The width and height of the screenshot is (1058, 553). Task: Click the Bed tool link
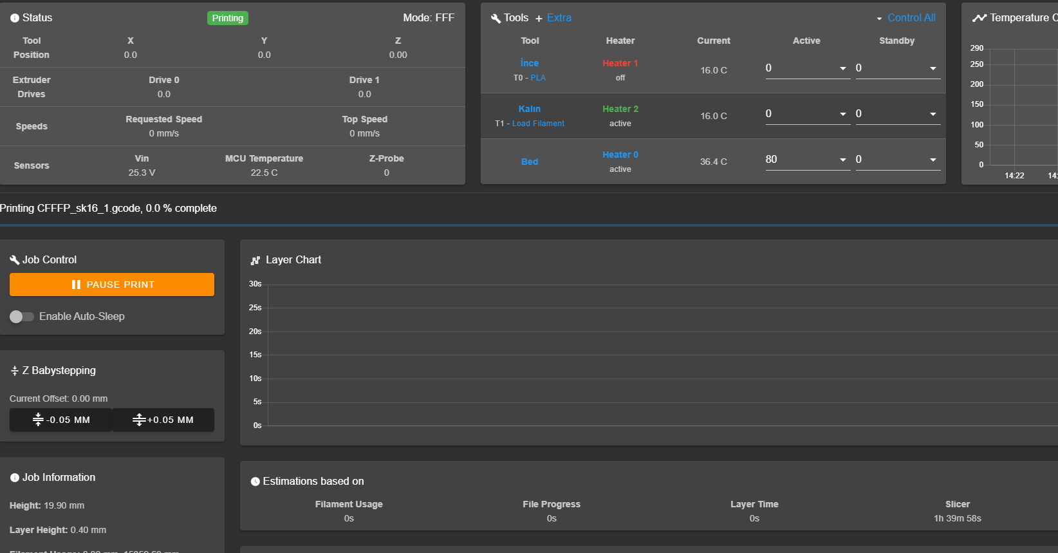pos(530,162)
